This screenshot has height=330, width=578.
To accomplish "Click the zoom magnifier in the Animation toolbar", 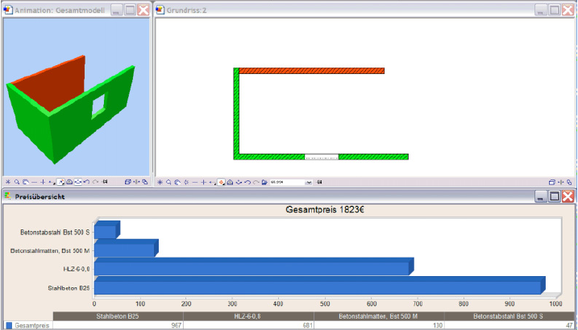I will [x=16, y=182].
